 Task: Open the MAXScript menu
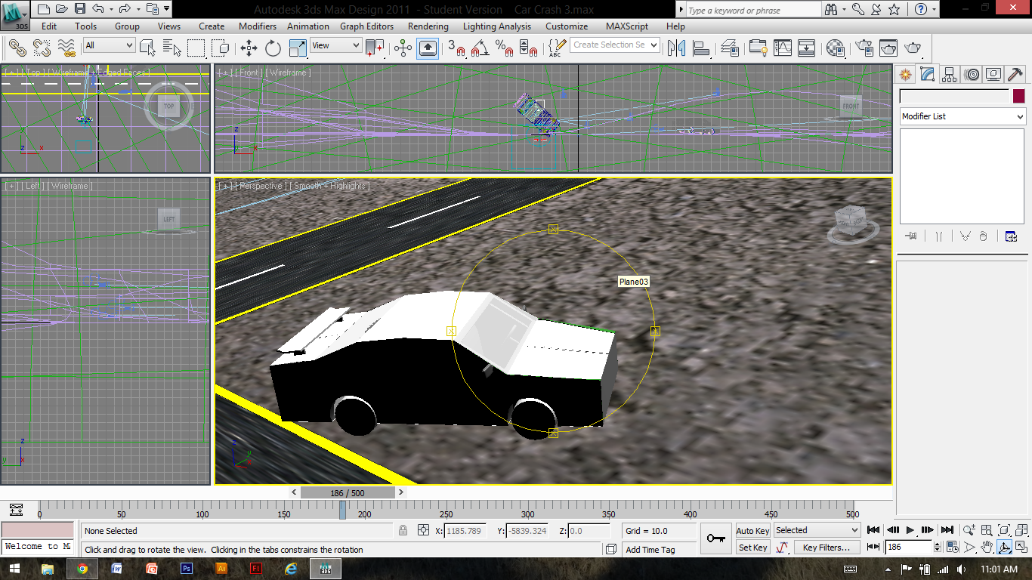[x=627, y=26]
